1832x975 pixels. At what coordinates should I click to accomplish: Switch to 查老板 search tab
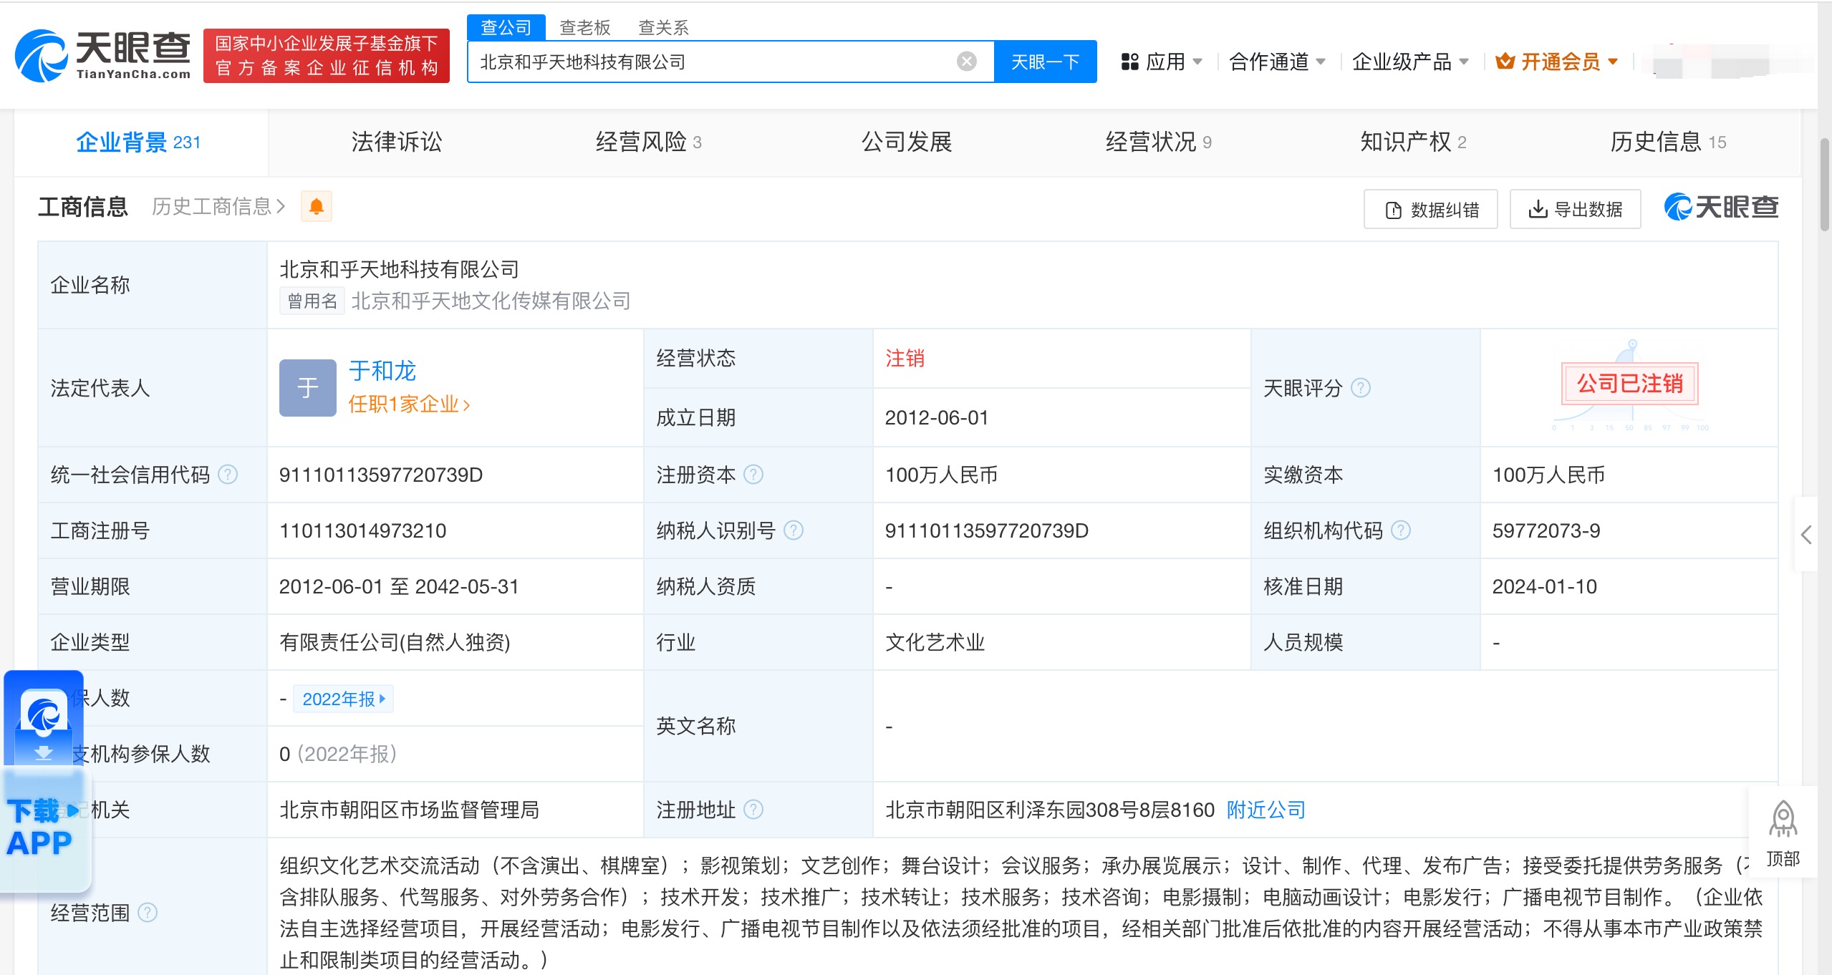coord(584,27)
